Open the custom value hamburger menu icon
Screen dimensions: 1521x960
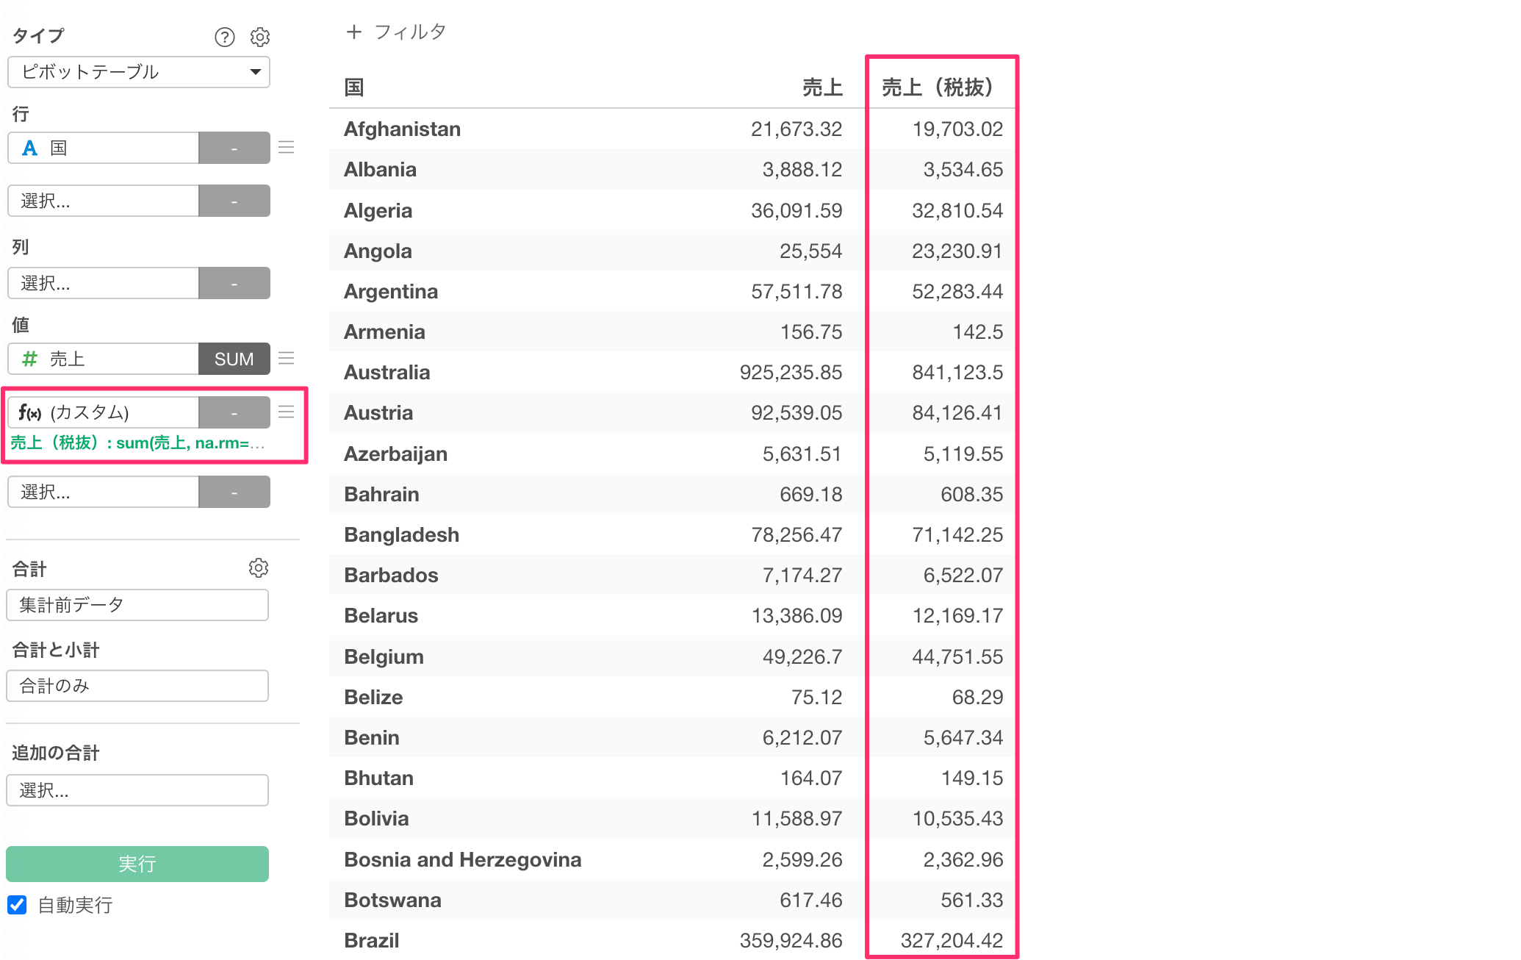(287, 412)
